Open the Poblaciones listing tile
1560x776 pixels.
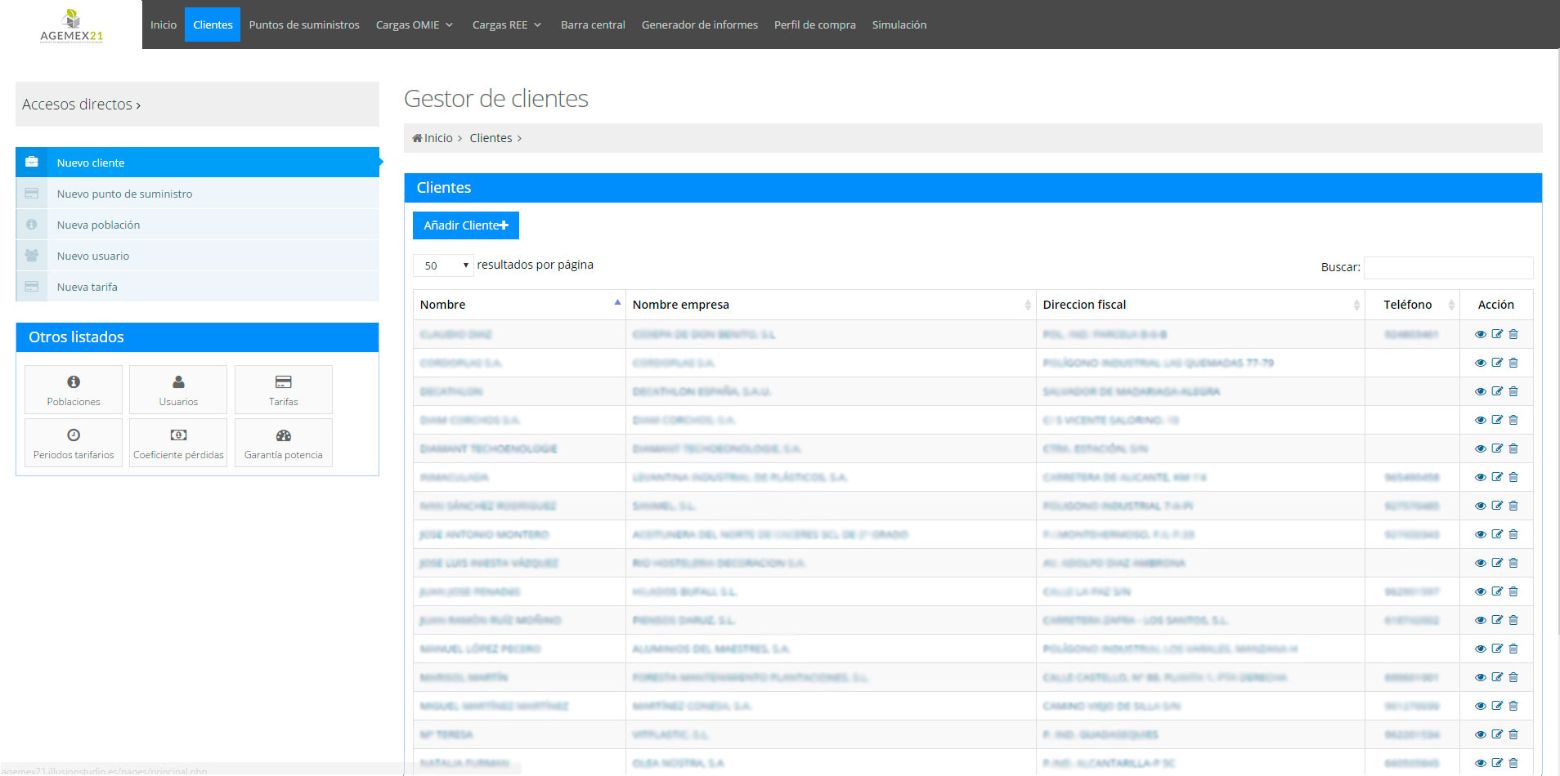tap(74, 390)
